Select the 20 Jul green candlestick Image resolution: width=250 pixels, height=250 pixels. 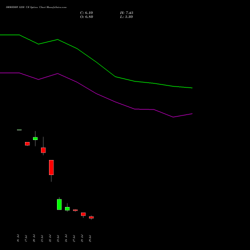coord(35,138)
